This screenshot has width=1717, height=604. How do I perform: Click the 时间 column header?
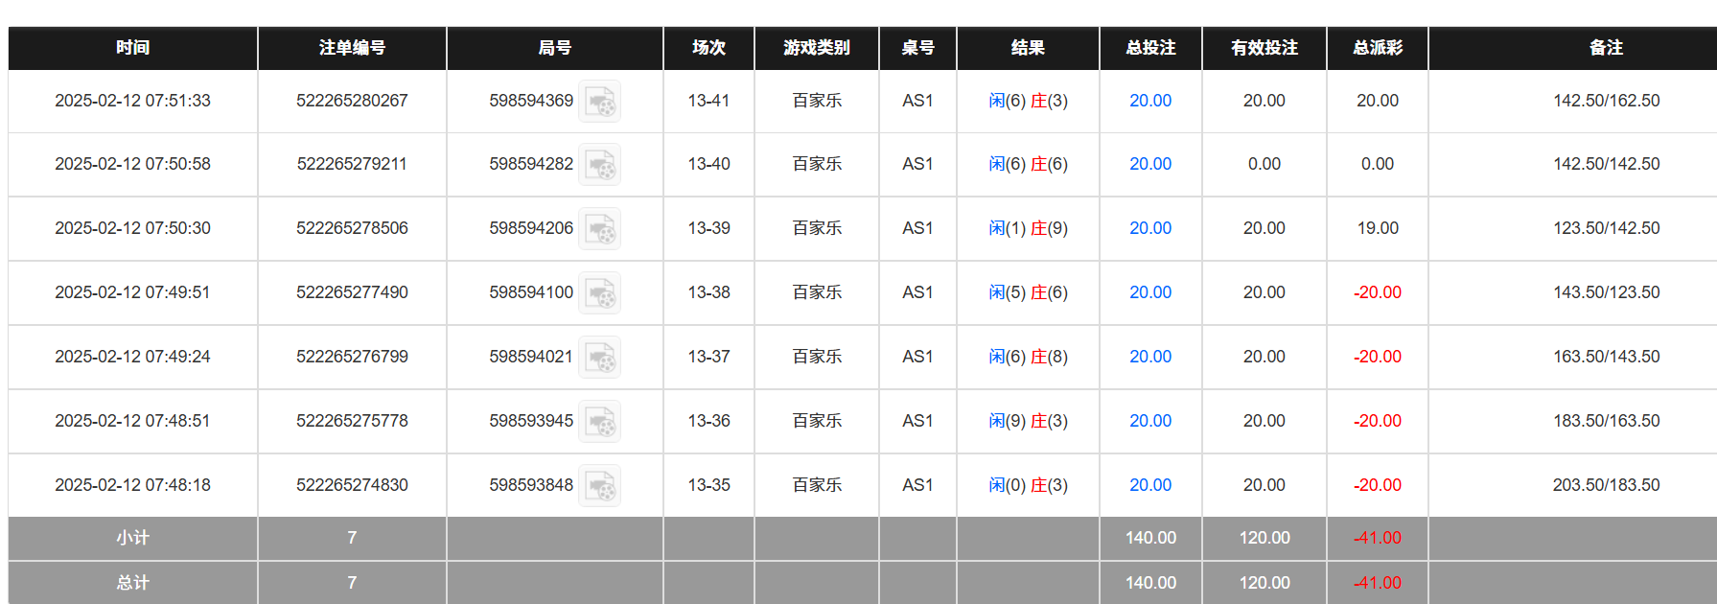pos(132,48)
